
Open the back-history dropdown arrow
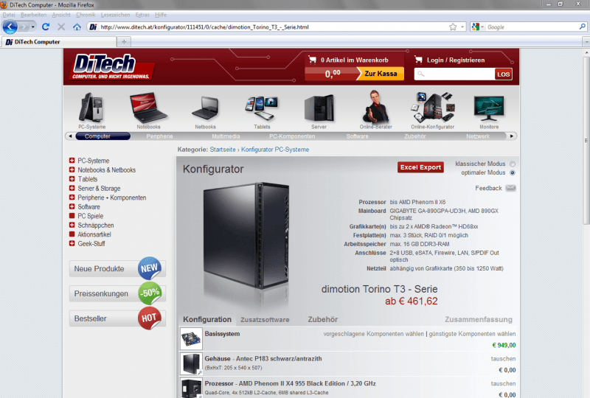pos(32,27)
